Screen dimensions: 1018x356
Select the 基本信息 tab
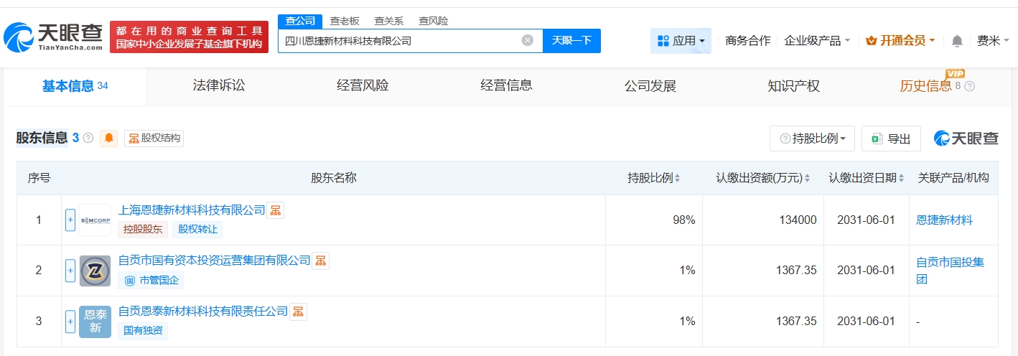point(75,86)
